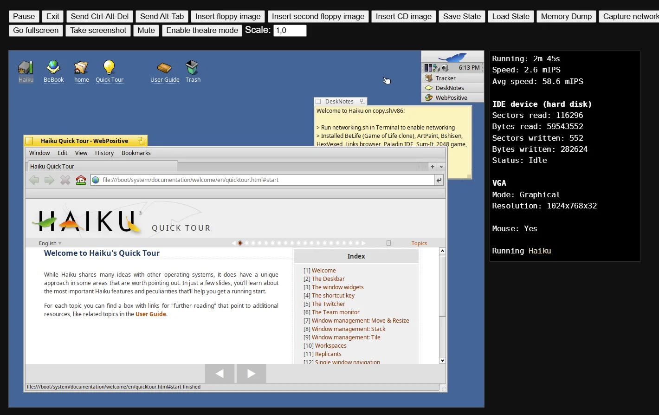Viewport: 659px width, 415px height.
Task: Open index entry Window management: Stack
Action: click(349, 329)
